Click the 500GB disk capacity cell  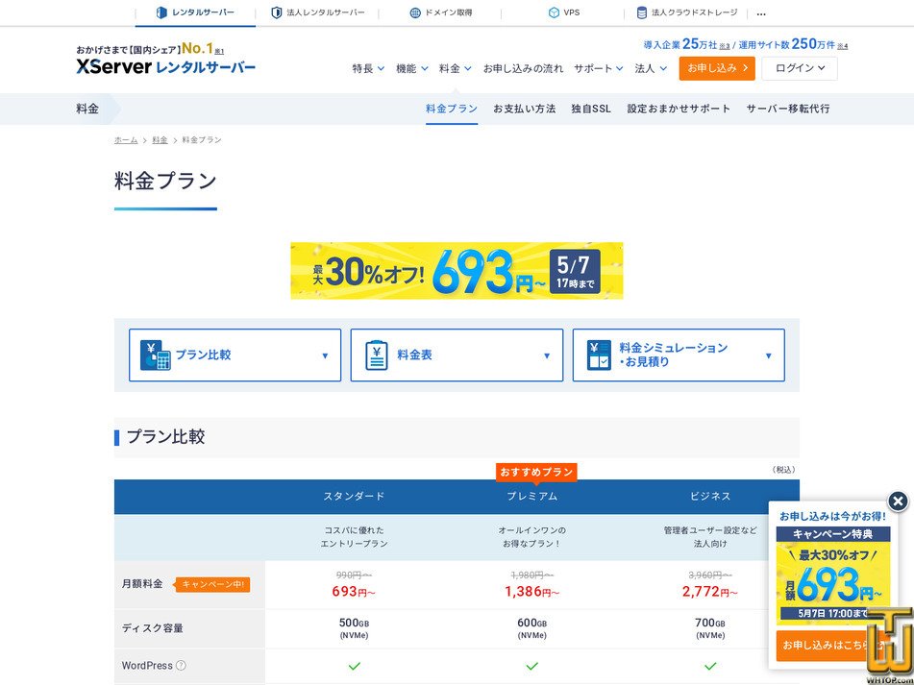(x=354, y=628)
